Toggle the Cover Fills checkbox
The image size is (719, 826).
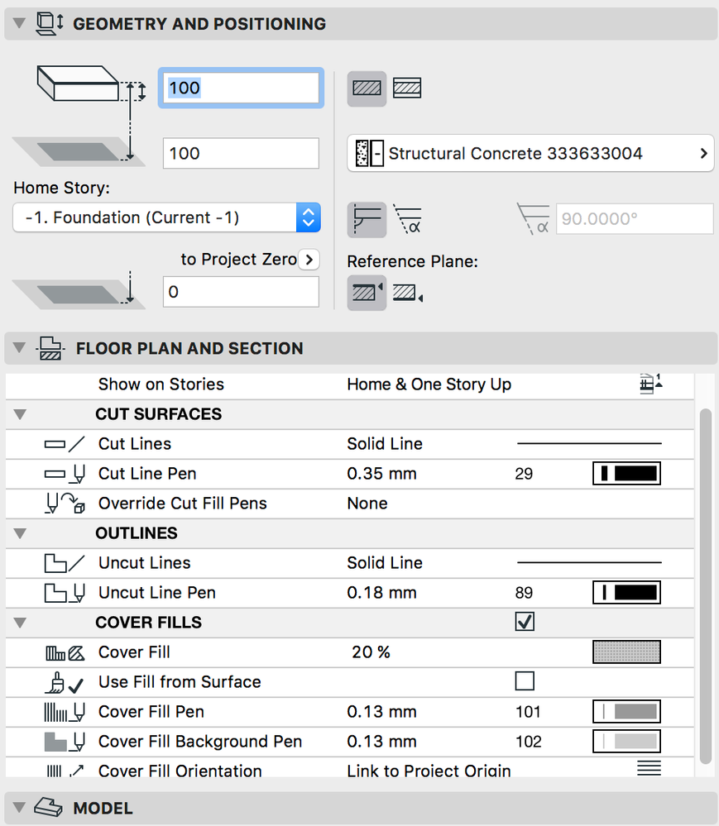[x=525, y=622]
